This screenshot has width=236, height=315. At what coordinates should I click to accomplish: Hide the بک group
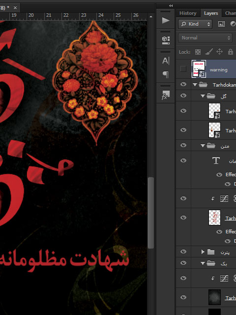click(183, 263)
